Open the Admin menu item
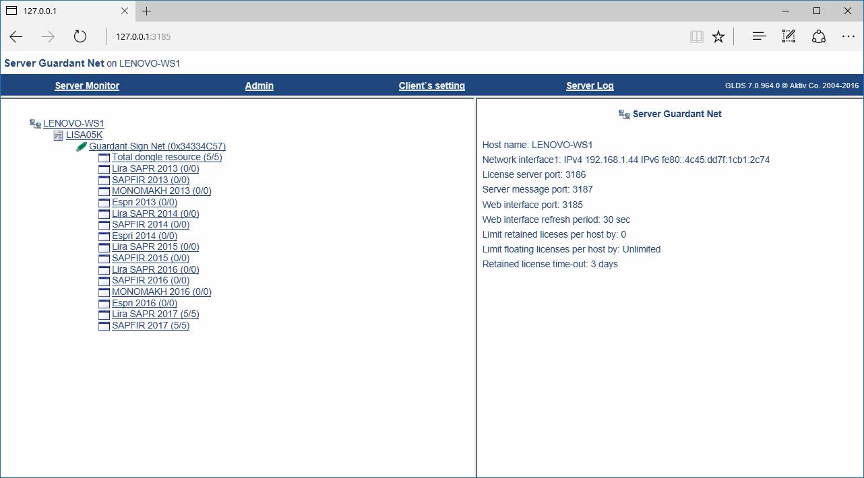Screen dimensions: 864x478 (x=259, y=86)
